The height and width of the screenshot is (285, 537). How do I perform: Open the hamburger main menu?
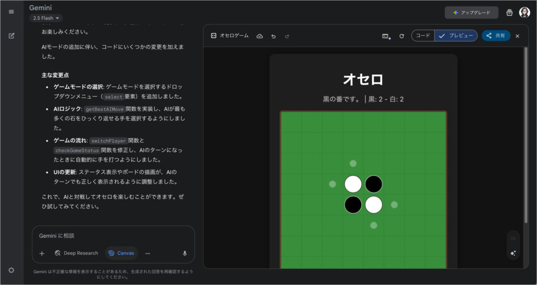pos(11,12)
